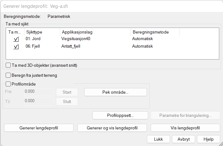Sort by Sjikttype column header
This screenshot has width=223, height=146.
[x=41, y=32]
